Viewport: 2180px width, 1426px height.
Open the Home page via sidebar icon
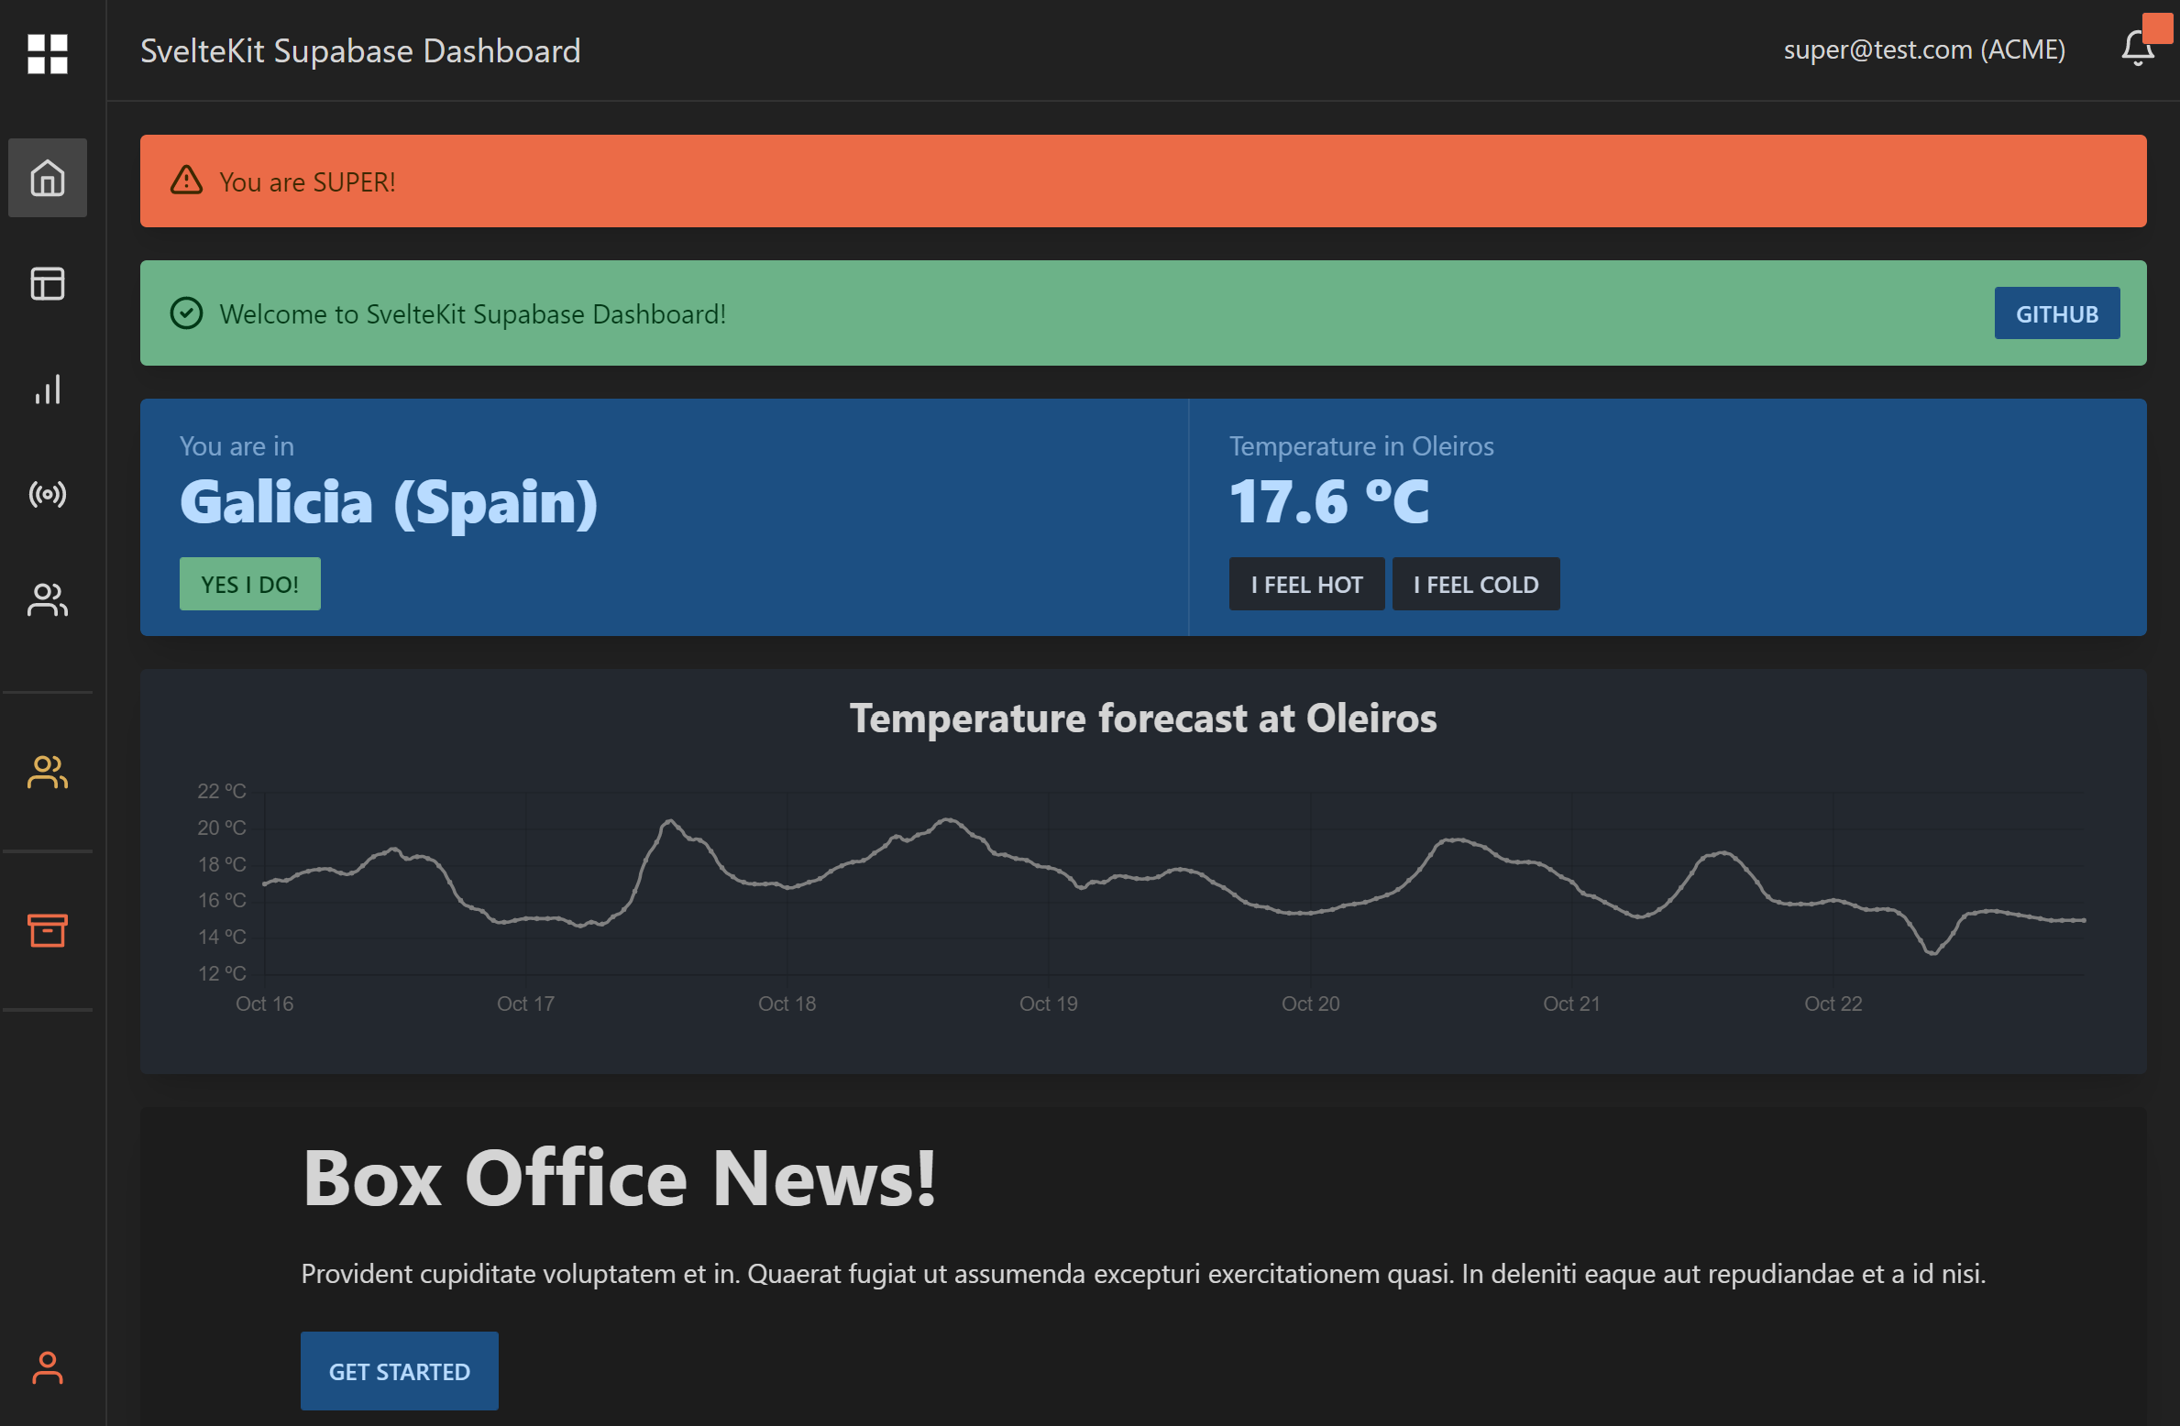[47, 178]
